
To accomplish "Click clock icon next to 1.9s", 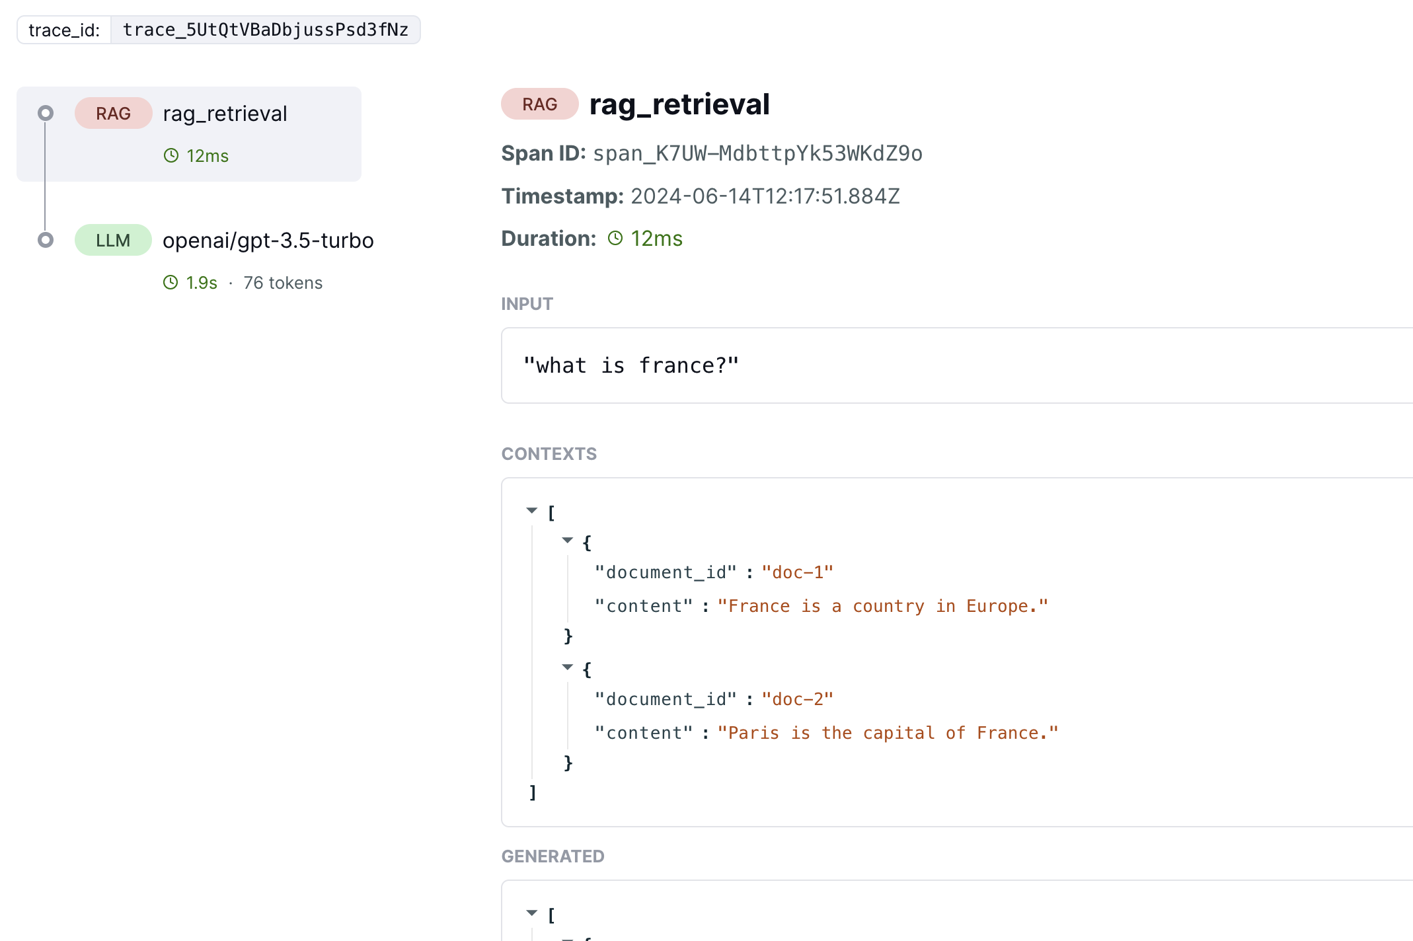I will pos(171,282).
